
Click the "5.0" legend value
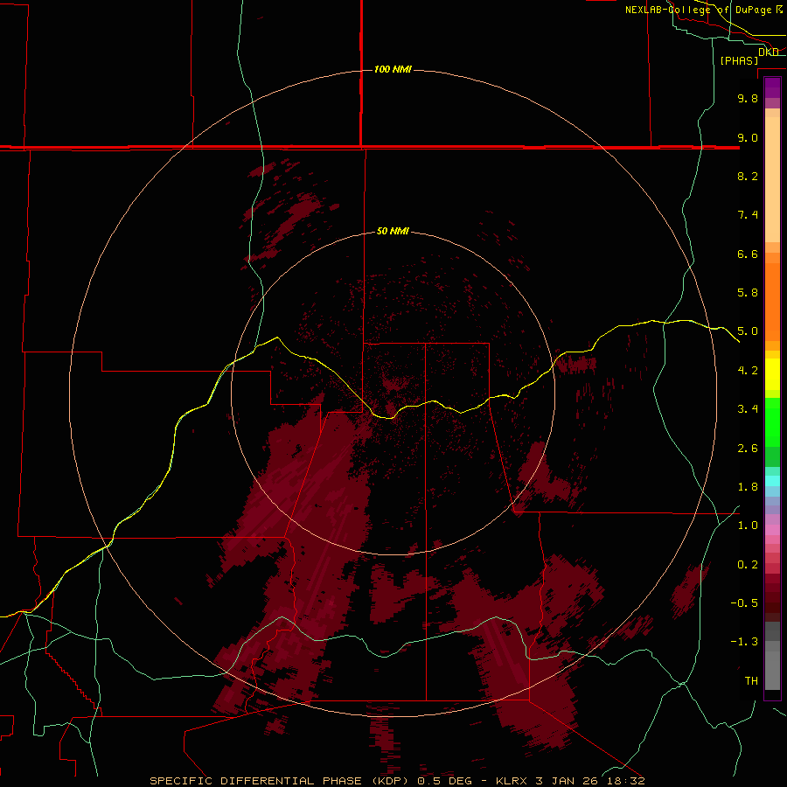point(748,331)
